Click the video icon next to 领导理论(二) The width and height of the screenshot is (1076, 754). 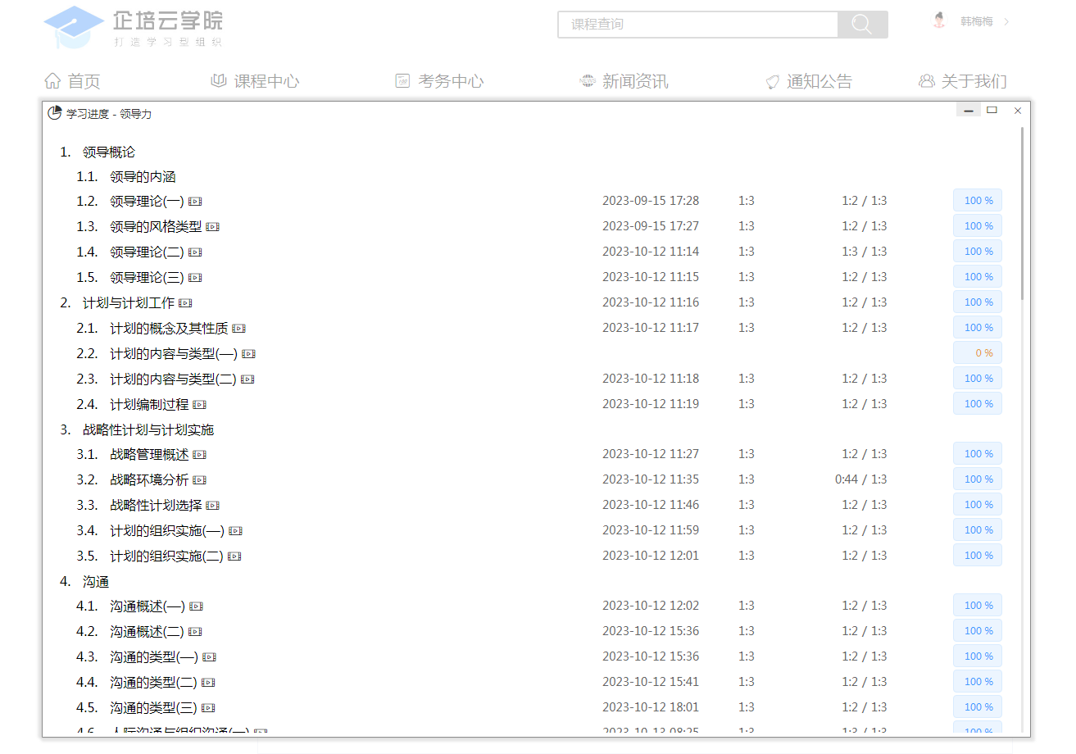pos(195,252)
